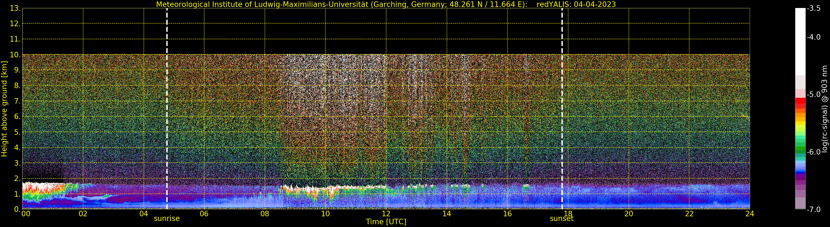The width and height of the screenshot is (830, 227).
Task: Click colorbar tick value '-7.0'
Action: 813,210
